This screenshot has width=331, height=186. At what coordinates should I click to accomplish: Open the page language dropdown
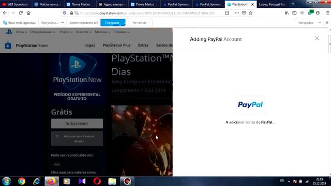coord(52,23)
